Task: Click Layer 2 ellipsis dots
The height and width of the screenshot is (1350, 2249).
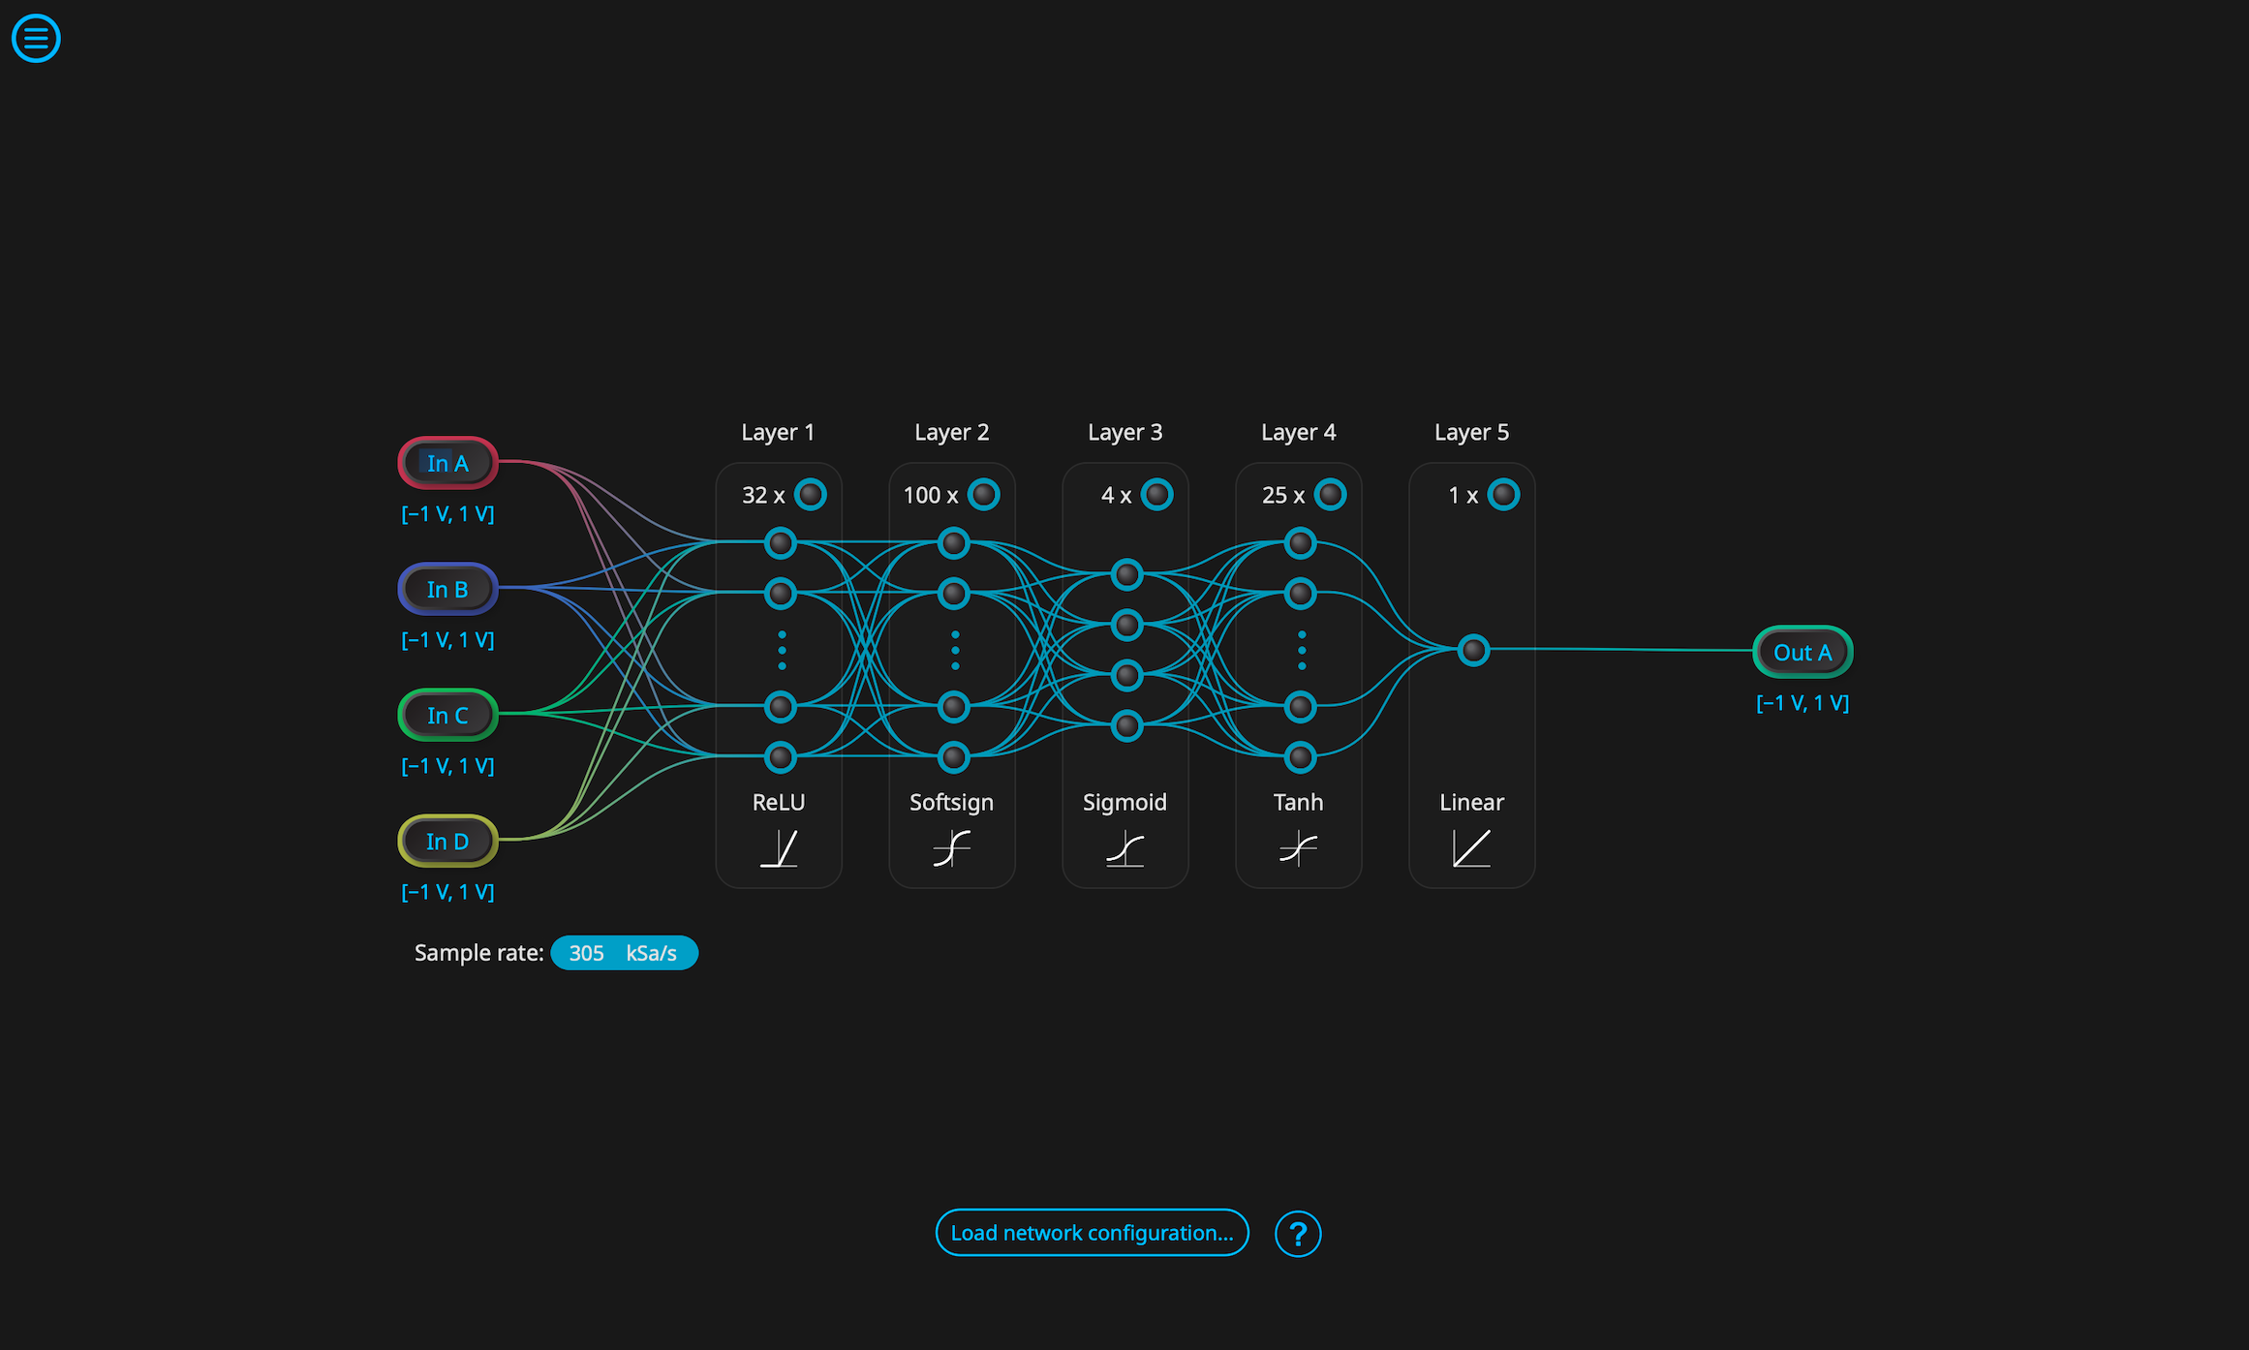Action: pos(955,651)
